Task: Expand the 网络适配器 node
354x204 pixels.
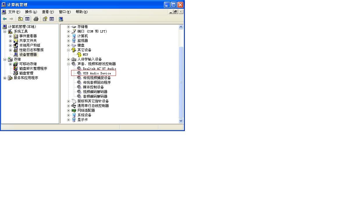Action: [69, 110]
